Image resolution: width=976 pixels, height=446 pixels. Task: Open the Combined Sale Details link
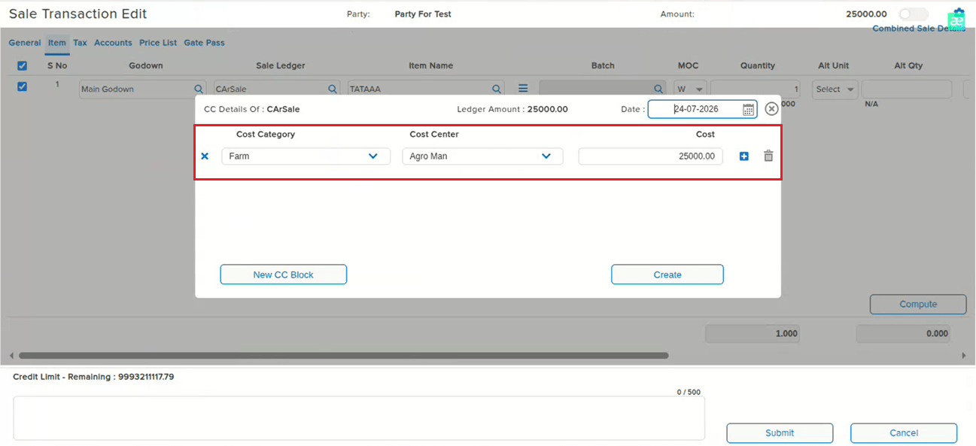coord(918,29)
